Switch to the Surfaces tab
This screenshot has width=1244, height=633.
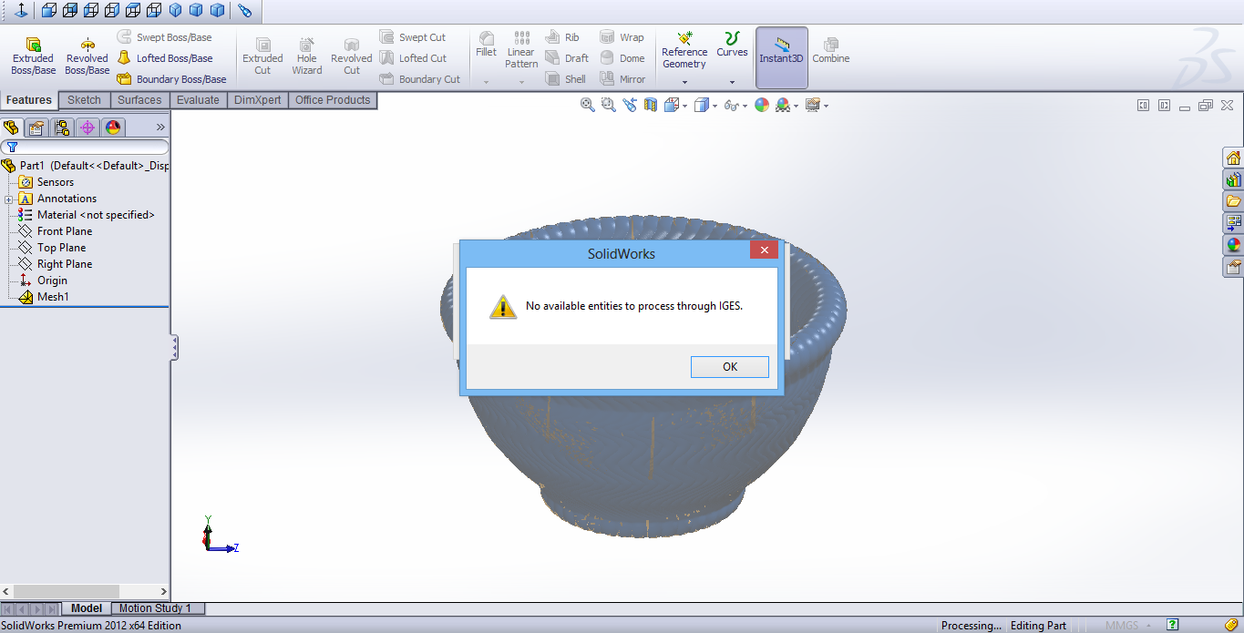(139, 100)
